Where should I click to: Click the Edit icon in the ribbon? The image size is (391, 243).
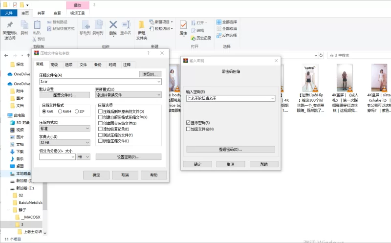coord(193,30)
